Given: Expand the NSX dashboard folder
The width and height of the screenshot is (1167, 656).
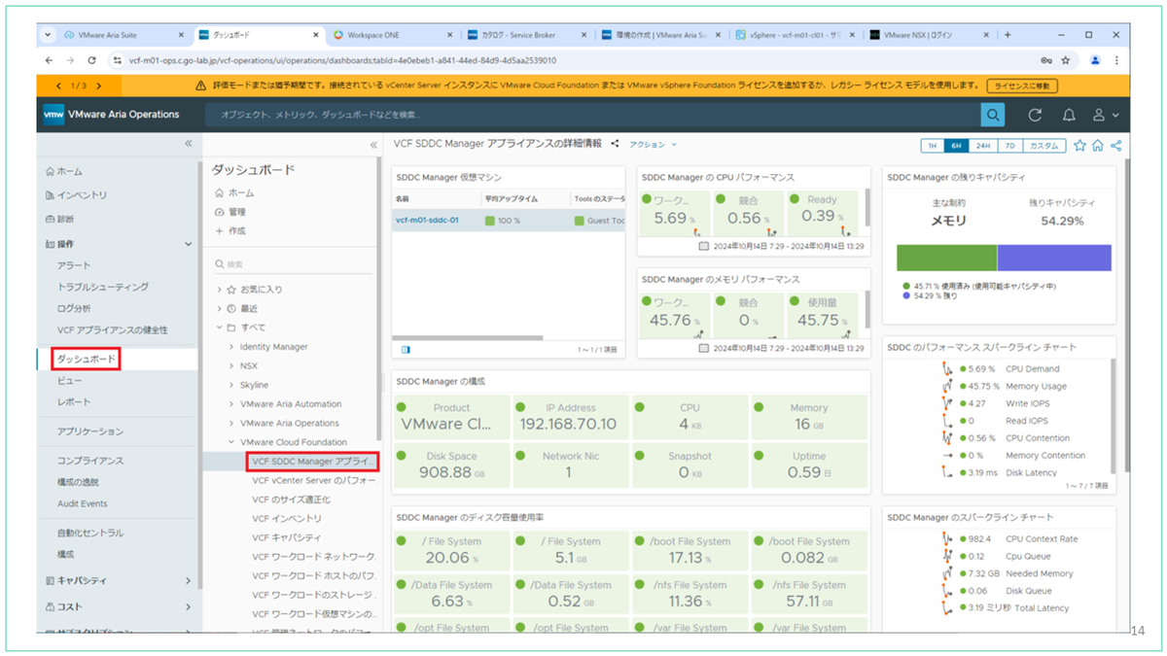Looking at the screenshot, I should pyautogui.click(x=231, y=366).
